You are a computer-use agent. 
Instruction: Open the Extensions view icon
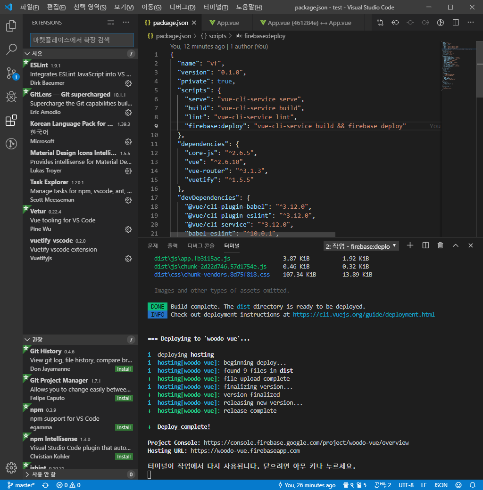(11, 120)
